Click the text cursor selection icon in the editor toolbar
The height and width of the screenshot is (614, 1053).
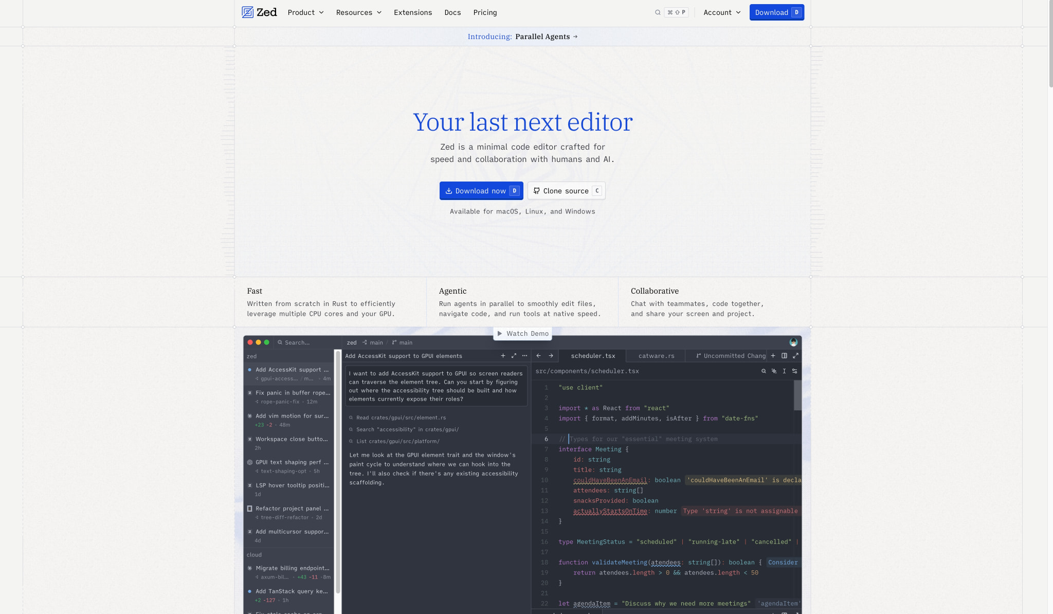[784, 371]
